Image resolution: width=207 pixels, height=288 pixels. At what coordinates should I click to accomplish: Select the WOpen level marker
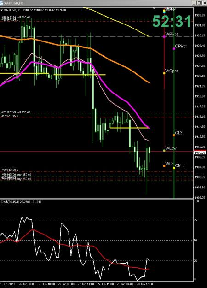164,73
